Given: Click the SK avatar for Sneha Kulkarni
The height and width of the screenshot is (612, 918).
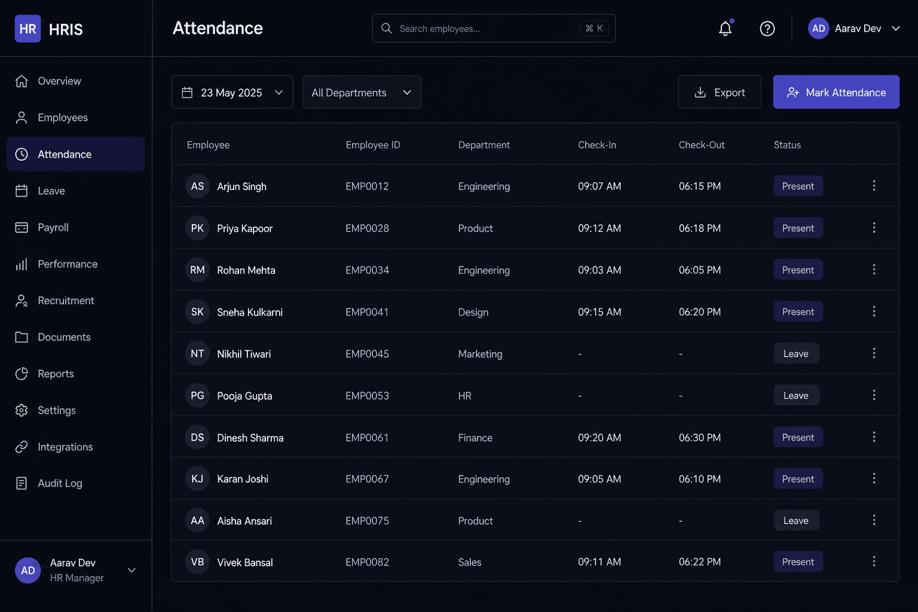Looking at the screenshot, I should pyautogui.click(x=197, y=311).
